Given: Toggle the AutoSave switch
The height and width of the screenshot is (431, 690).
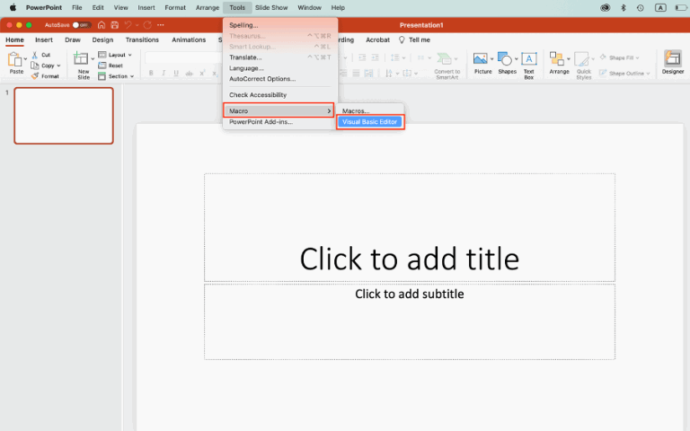Looking at the screenshot, I should point(81,24).
